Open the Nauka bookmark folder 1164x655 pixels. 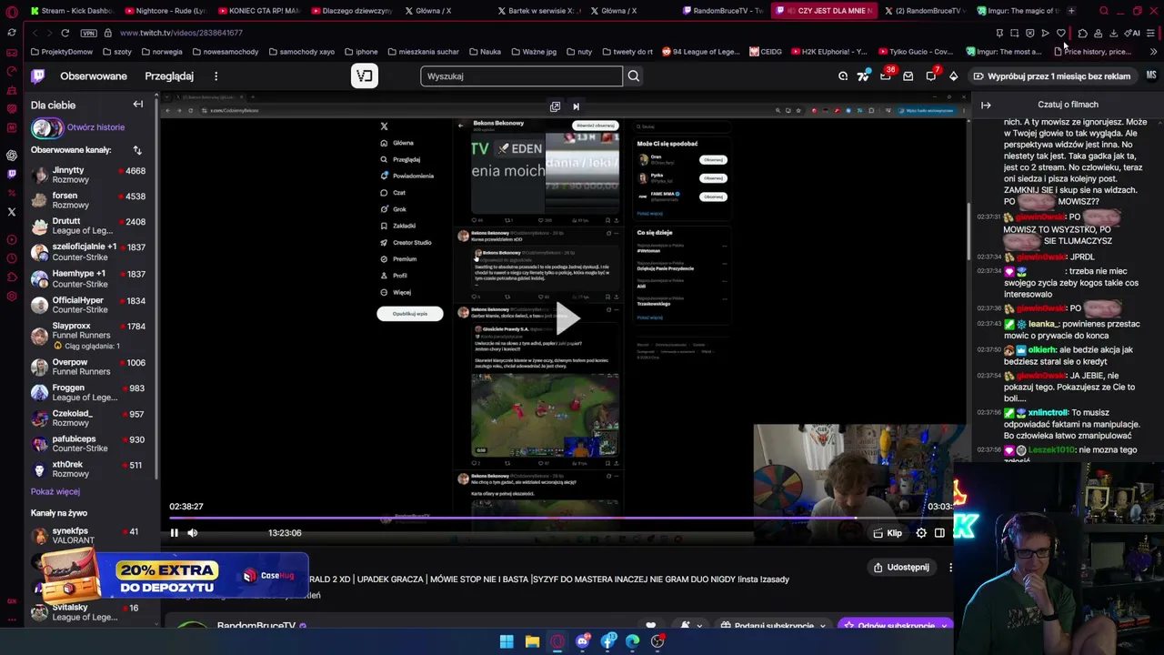pos(485,52)
